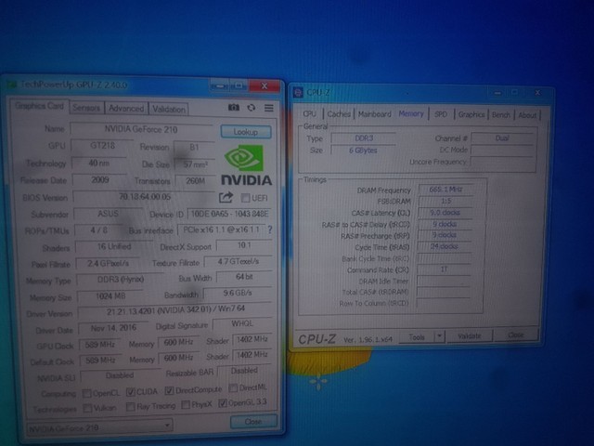Screen dimensions: 594x446
Task: Open the About tab in CPU-Z
Action: (x=527, y=115)
